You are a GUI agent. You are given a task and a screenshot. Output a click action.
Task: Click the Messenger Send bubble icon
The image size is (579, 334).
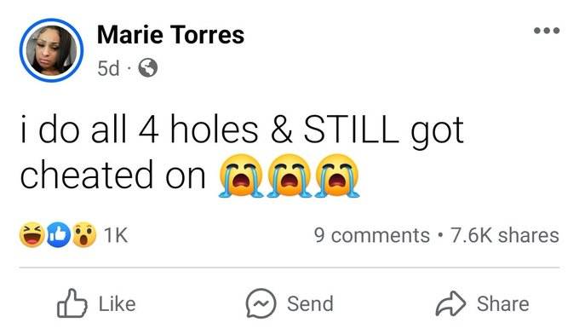[261, 303]
